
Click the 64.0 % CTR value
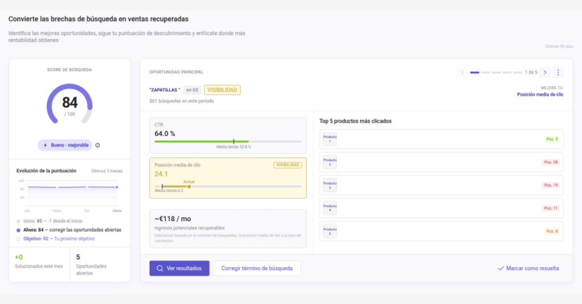tap(165, 134)
